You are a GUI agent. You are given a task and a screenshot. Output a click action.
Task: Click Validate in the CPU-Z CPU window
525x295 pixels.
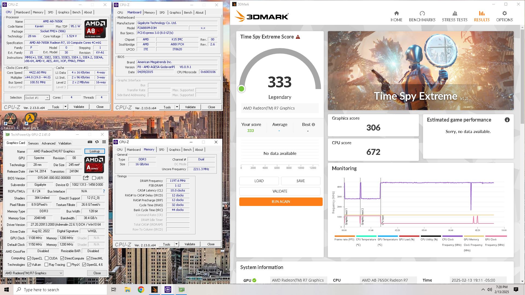(79, 107)
